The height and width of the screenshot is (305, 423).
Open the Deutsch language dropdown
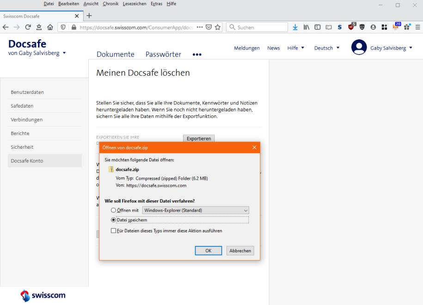click(327, 48)
